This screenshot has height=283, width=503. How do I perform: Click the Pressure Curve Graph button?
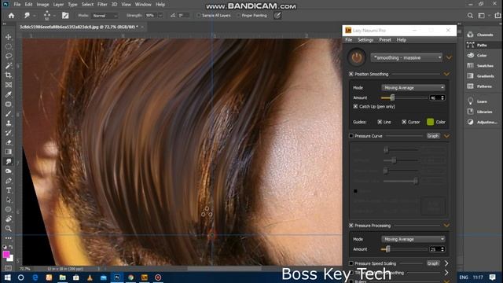click(433, 136)
